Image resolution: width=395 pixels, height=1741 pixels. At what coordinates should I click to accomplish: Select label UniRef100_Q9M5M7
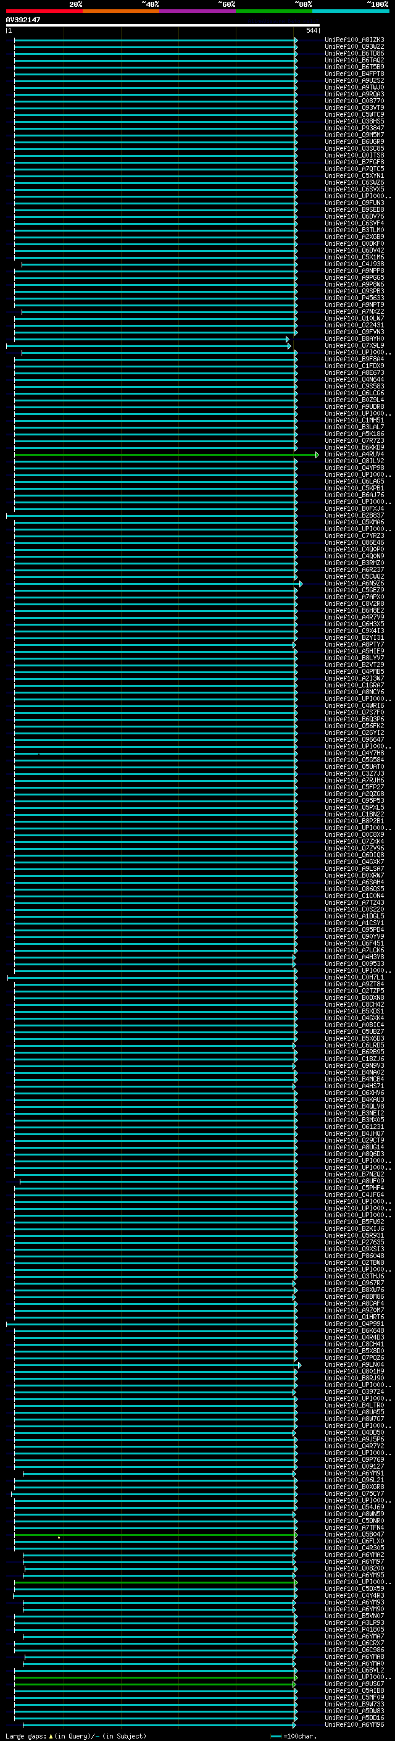pos(354,135)
